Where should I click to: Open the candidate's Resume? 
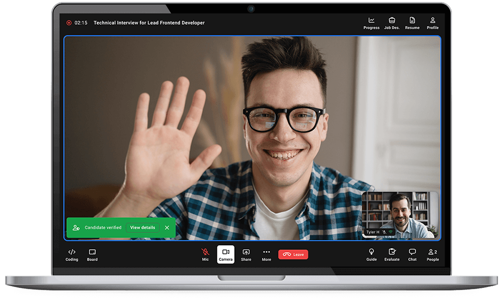412,23
